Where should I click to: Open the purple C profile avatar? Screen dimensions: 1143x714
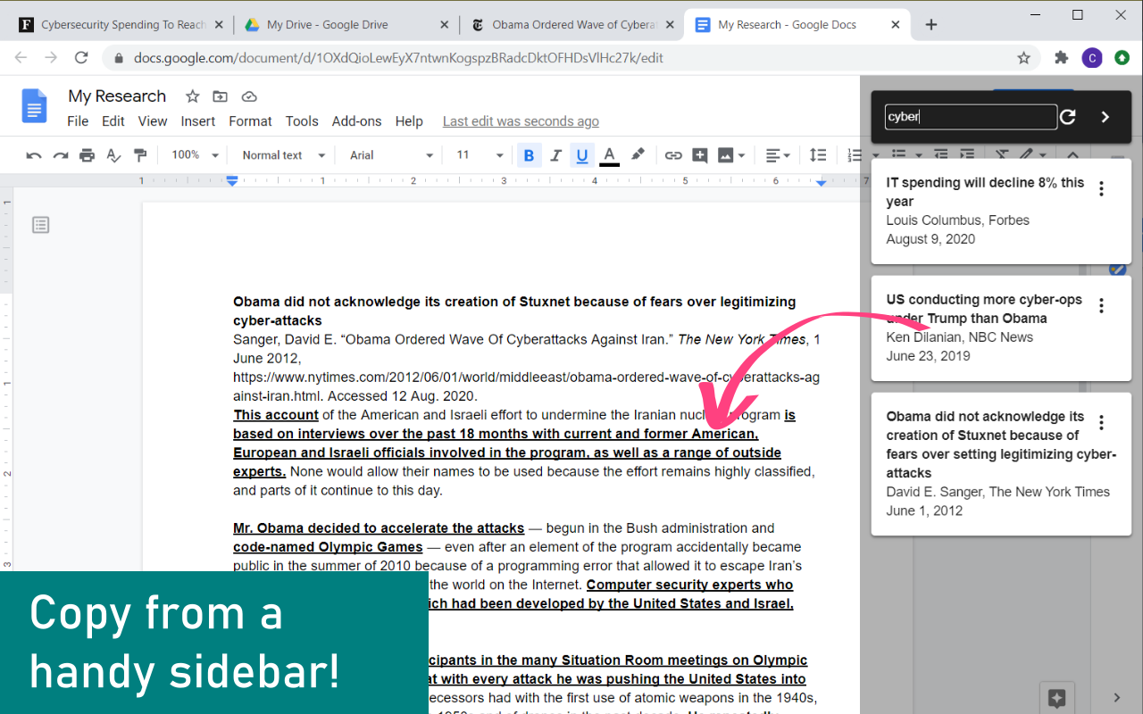(1092, 58)
